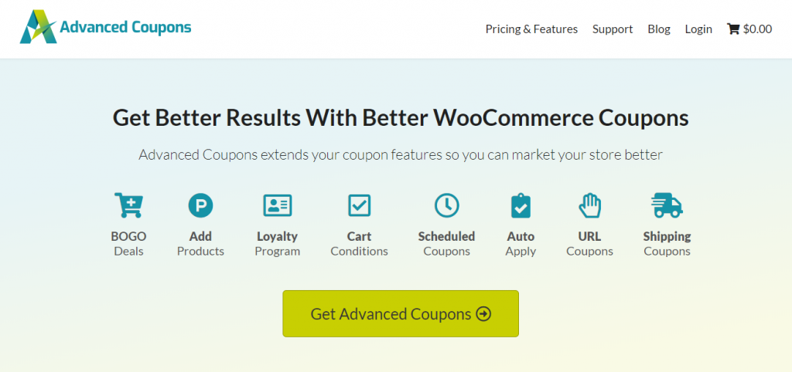Click the arrow icon inside the green button
The image size is (792, 372).
tap(483, 315)
